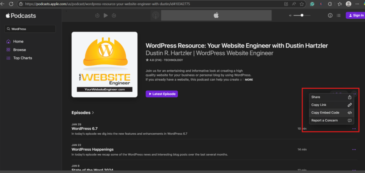Skip forward 30 seconds in player
Viewport: 365px width, 173px height.
tap(114, 15)
